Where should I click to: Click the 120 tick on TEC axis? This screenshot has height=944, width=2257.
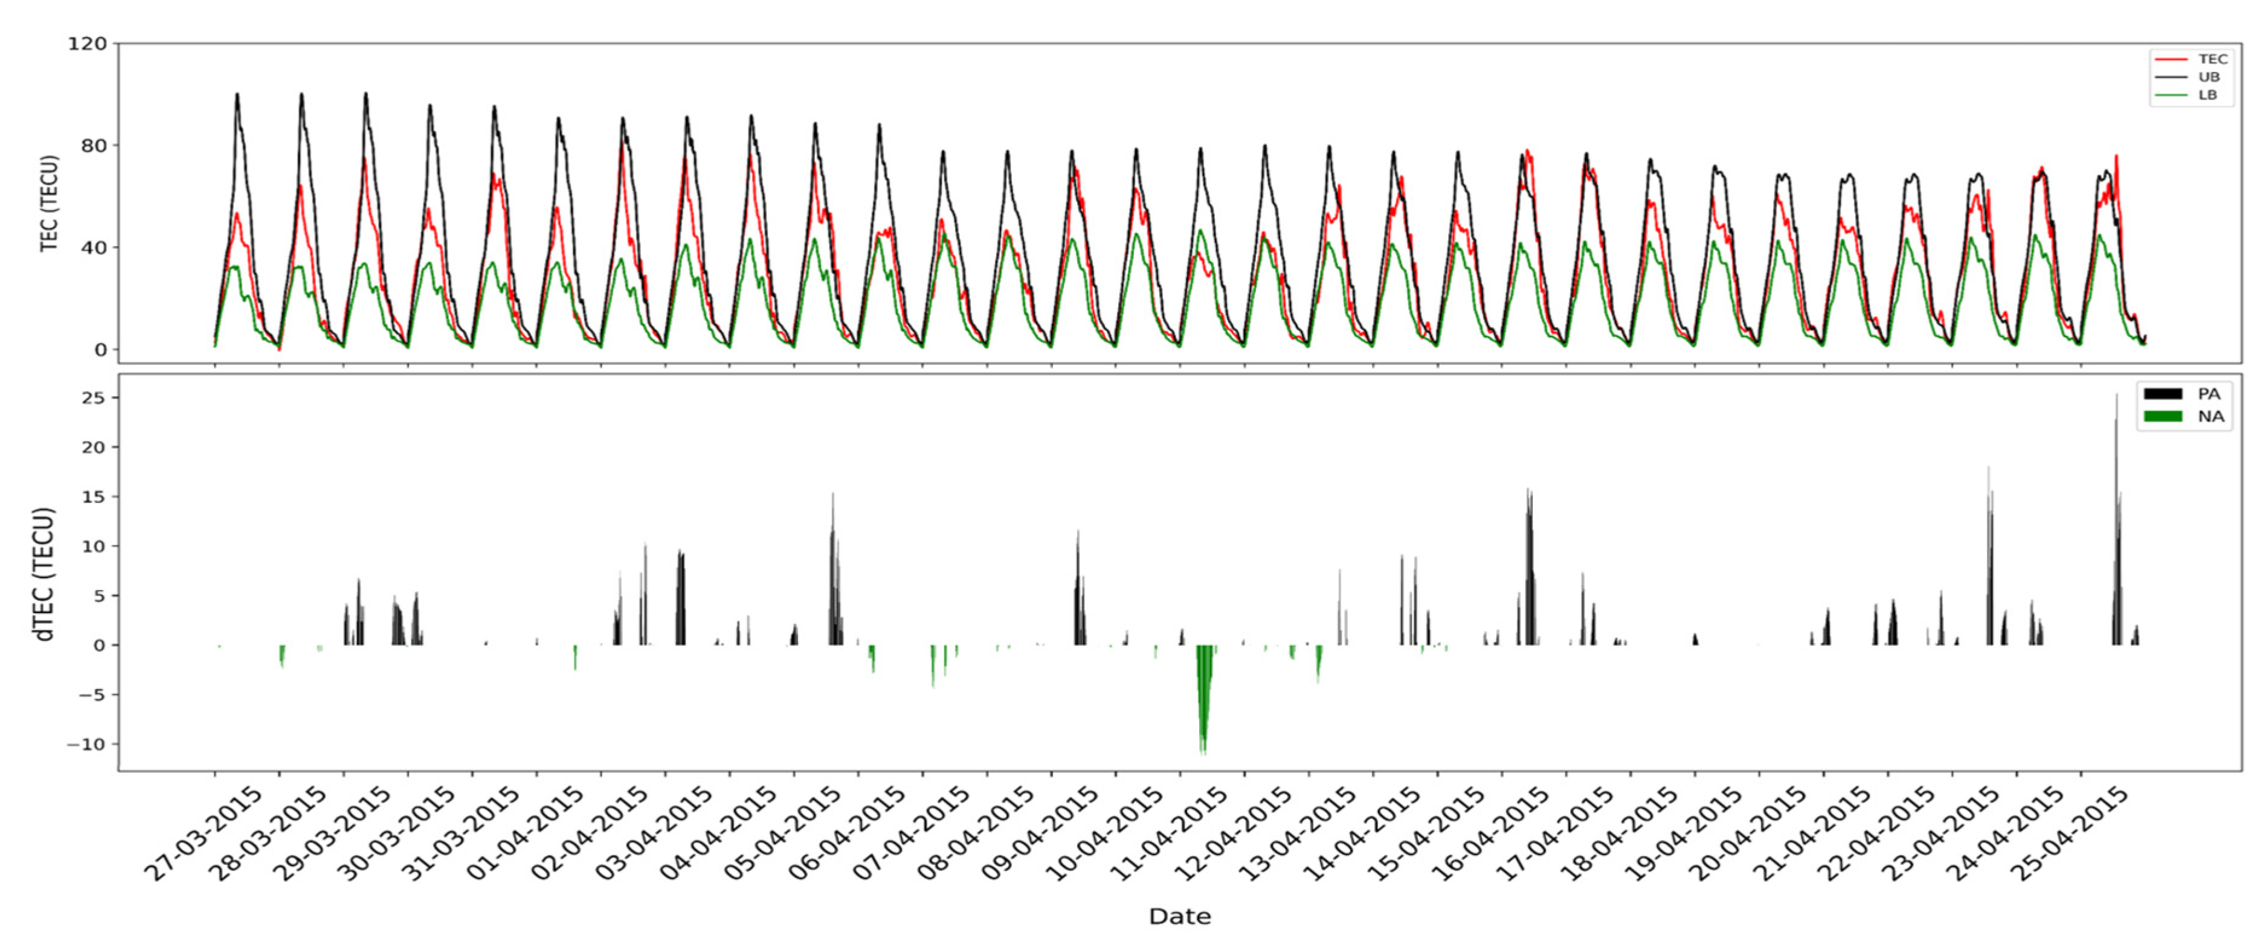pos(88,43)
